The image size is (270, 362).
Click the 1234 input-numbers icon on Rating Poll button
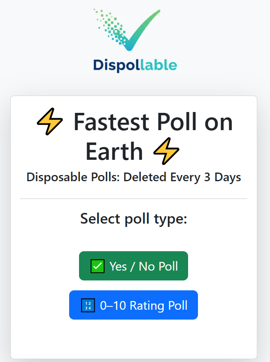pyautogui.click(x=88, y=305)
